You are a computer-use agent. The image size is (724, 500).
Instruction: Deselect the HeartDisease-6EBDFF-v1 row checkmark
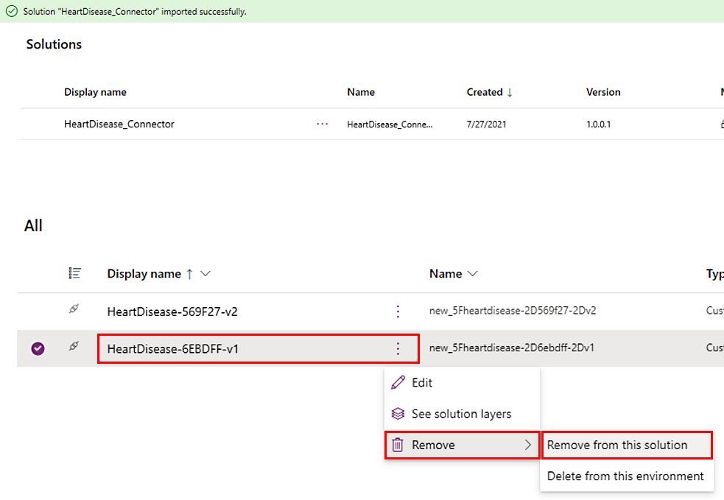38,348
